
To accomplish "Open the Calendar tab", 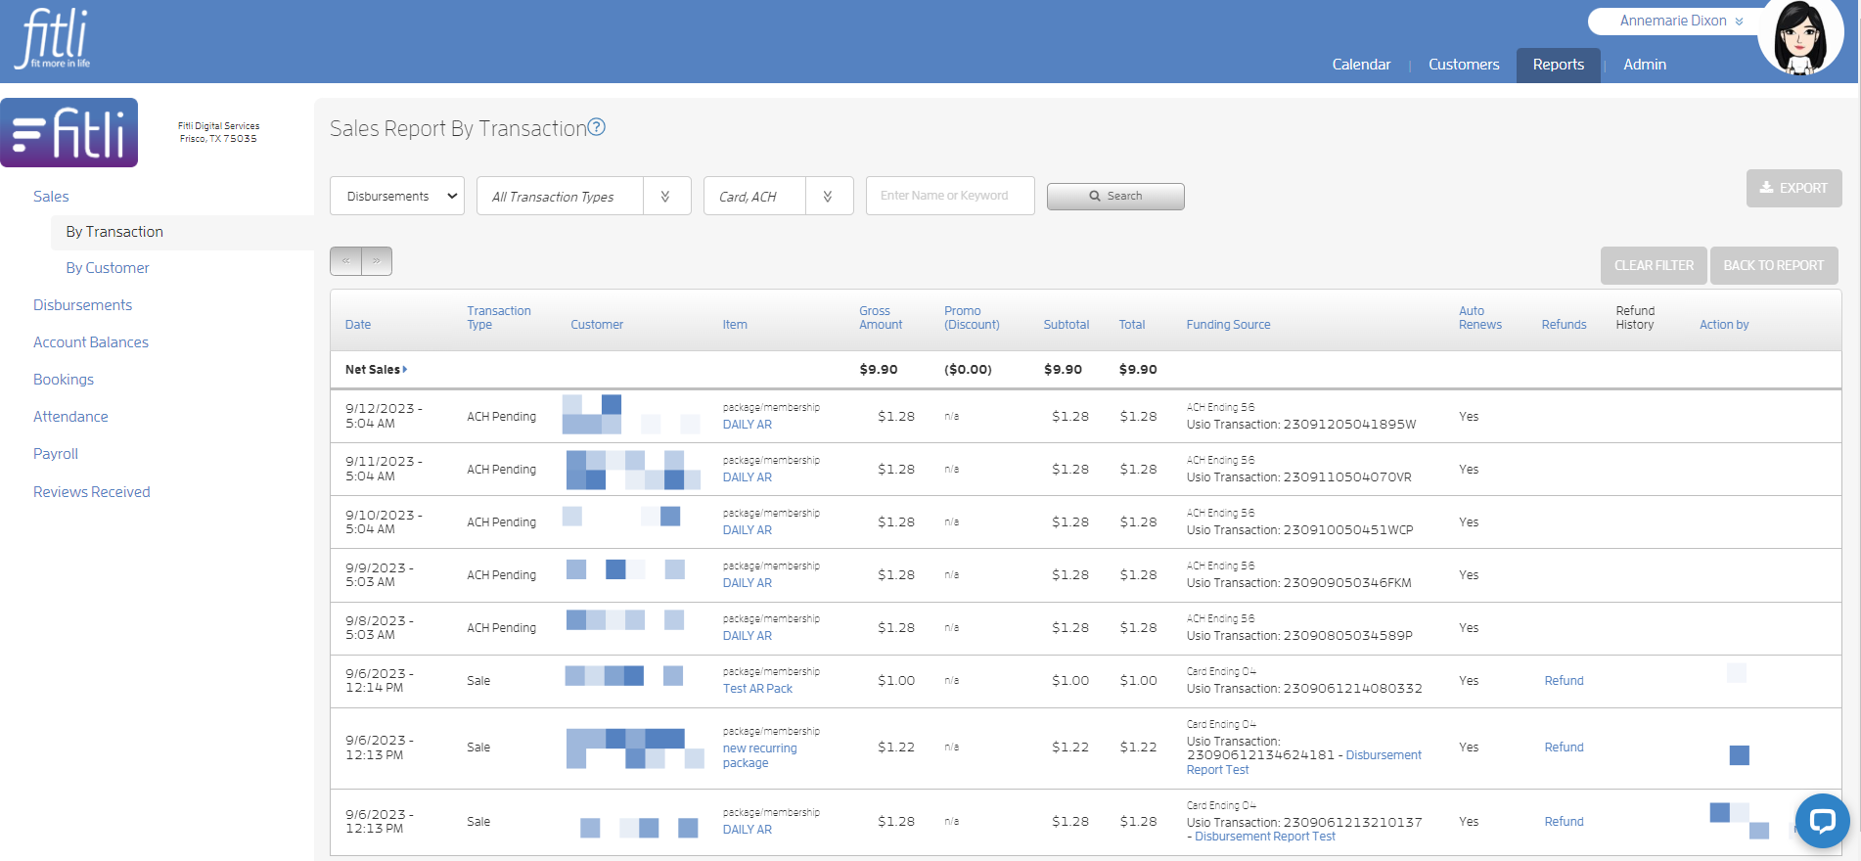I will pyautogui.click(x=1361, y=65).
